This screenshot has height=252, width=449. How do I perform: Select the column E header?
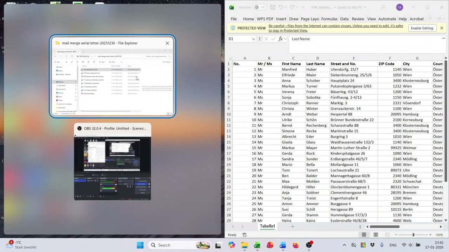354,58
